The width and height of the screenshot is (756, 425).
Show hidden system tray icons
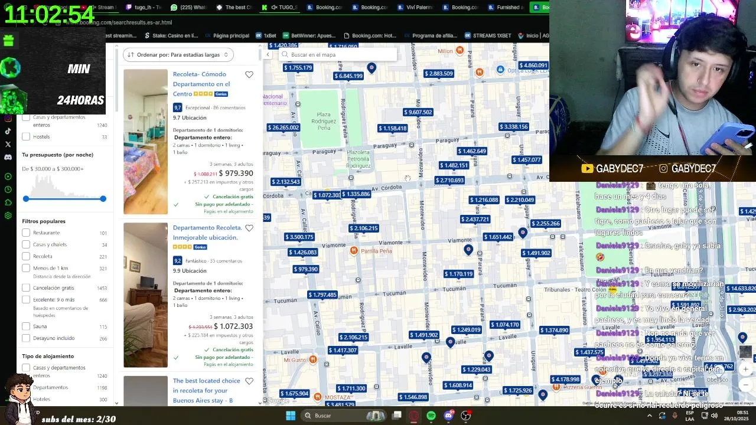point(650,416)
